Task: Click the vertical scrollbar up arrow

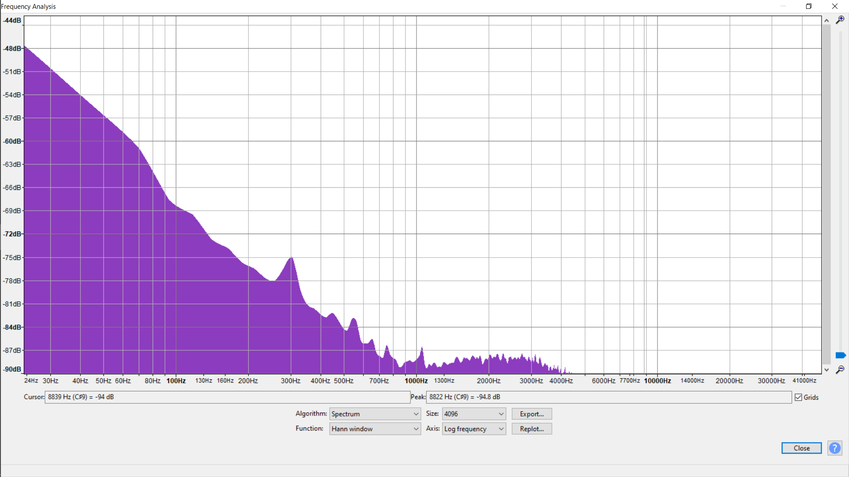Action: [826, 20]
